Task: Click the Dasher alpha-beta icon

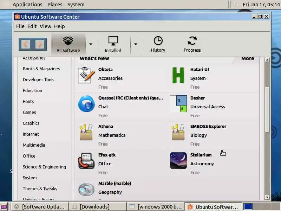Action: pos(178,104)
